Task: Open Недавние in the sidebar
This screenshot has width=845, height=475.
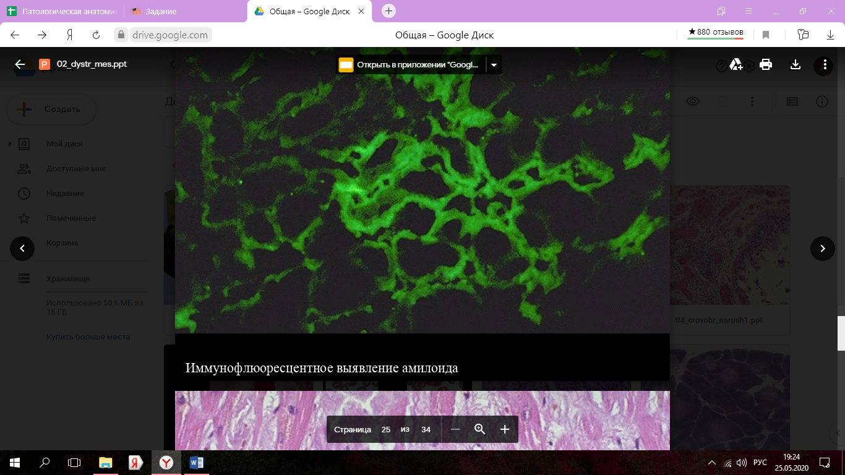Action: click(x=65, y=194)
